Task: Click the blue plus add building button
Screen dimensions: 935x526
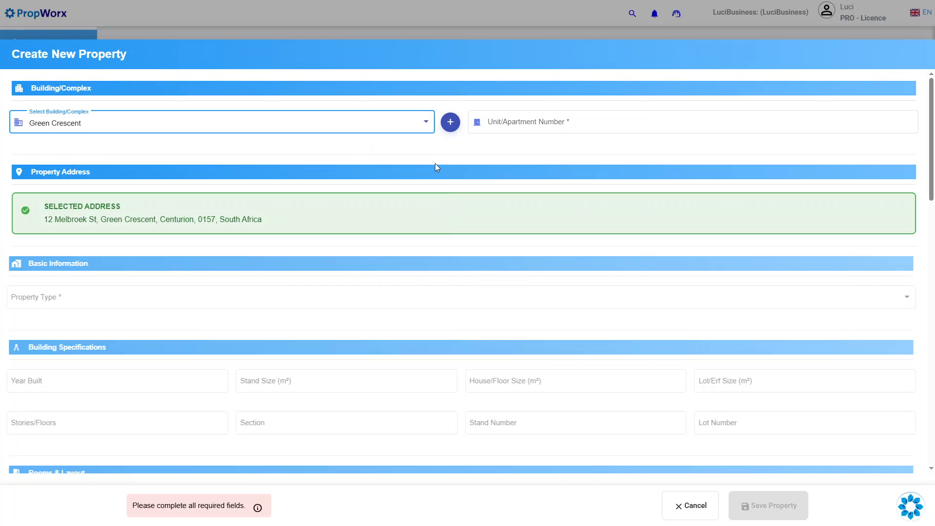Action: tap(450, 122)
